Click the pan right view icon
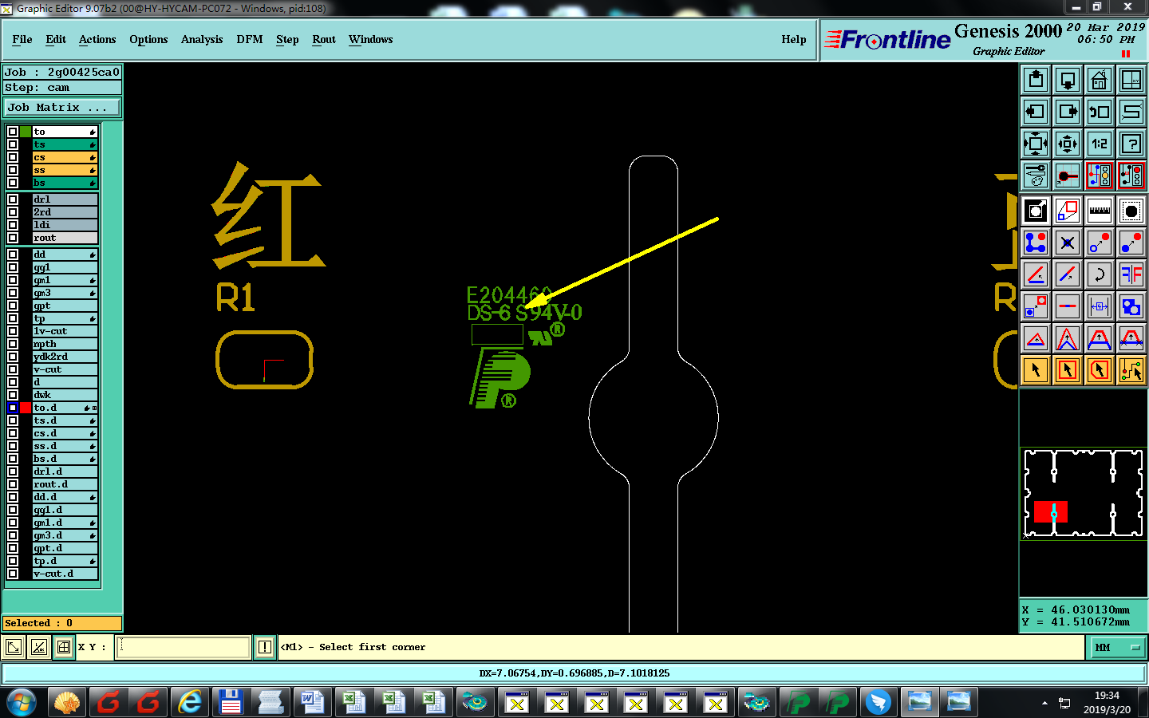Image resolution: width=1149 pixels, height=718 pixels. tap(1068, 112)
